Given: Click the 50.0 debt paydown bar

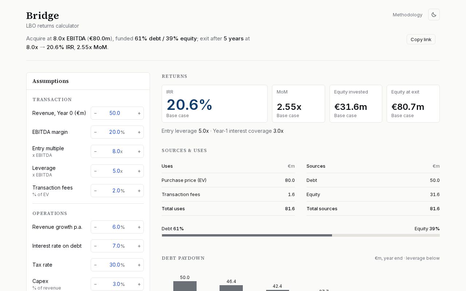Looking at the screenshot, I should tap(185, 286).
